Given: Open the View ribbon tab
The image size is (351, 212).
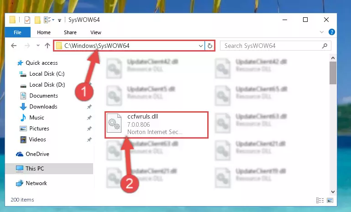Looking at the screenshot, I should pyautogui.click(x=96, y=32).
